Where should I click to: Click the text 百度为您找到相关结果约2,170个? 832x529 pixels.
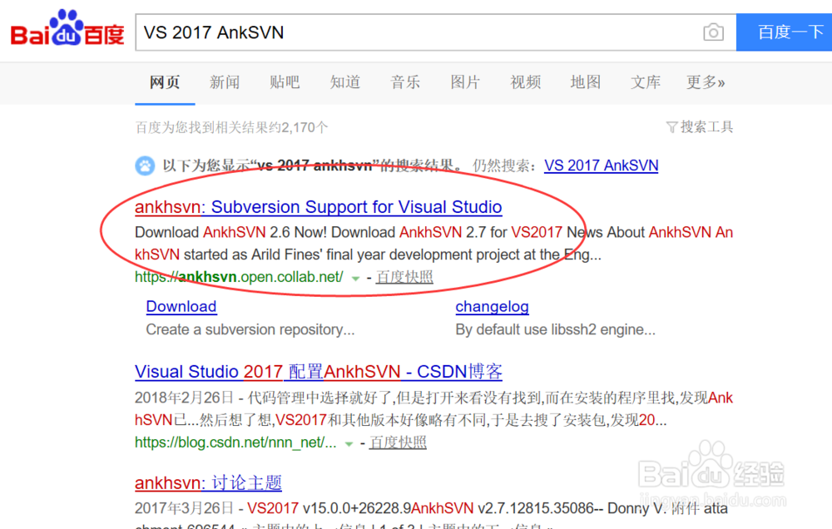point(231,127)
